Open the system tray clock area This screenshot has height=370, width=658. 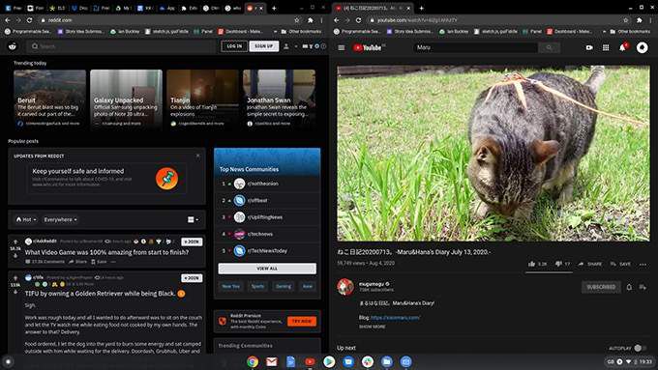[x=630, y=361]
